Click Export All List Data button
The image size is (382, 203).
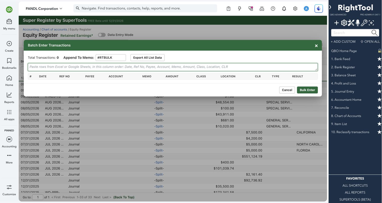click(x=148, y=58)
